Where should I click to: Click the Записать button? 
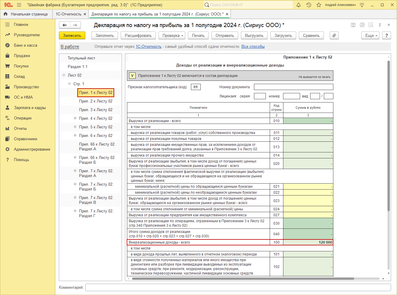[x=72, y=35]
